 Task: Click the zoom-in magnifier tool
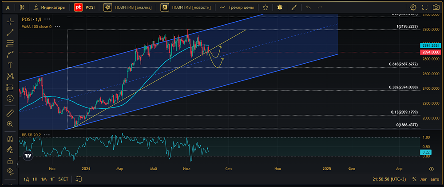[10, 124]
